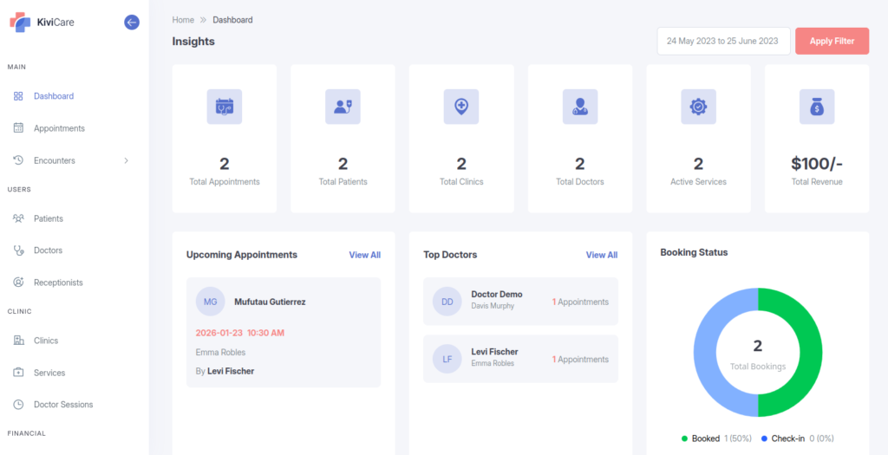888x455 pixels.
Task: Select Patients from the sidebar menu
Action: coord(49,218)
